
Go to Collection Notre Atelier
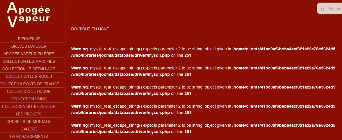click(x=29, y=106)
